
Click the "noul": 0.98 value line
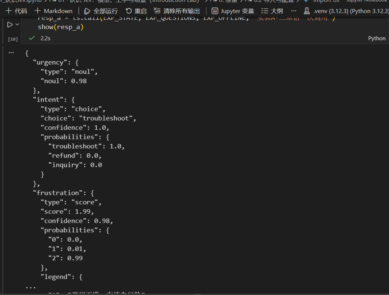(64, 81)
